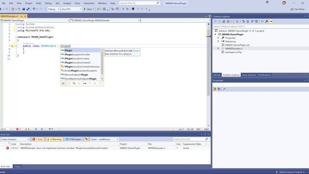Image resolution: width=309 pixels, height=174 pixels.
Task: Expand the MB400Sample.cs node
Action: [x=218, y=48]
